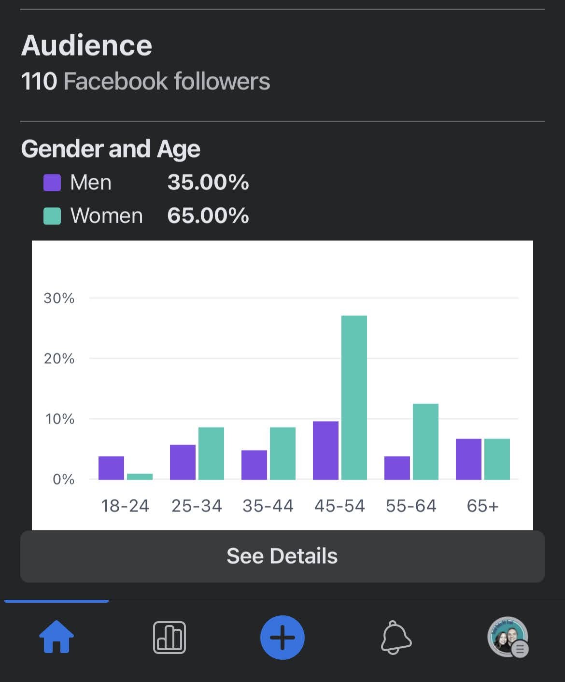565x682 pixels.
Task: Click the 45-54 age axis label
Action: [339, 506]
